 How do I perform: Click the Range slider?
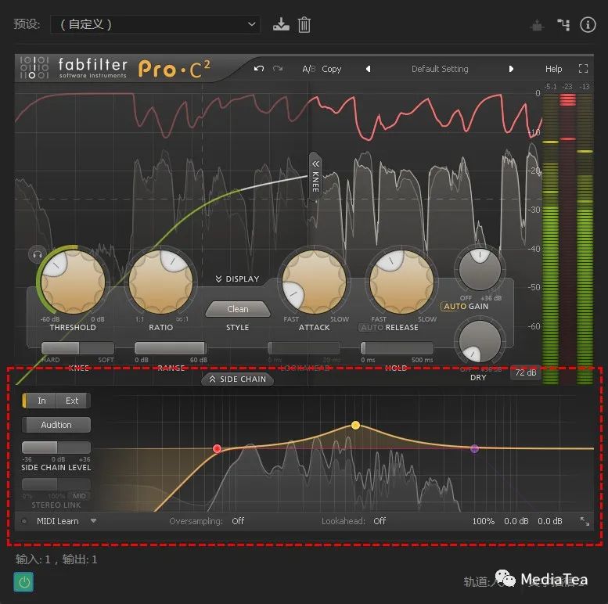171,347
